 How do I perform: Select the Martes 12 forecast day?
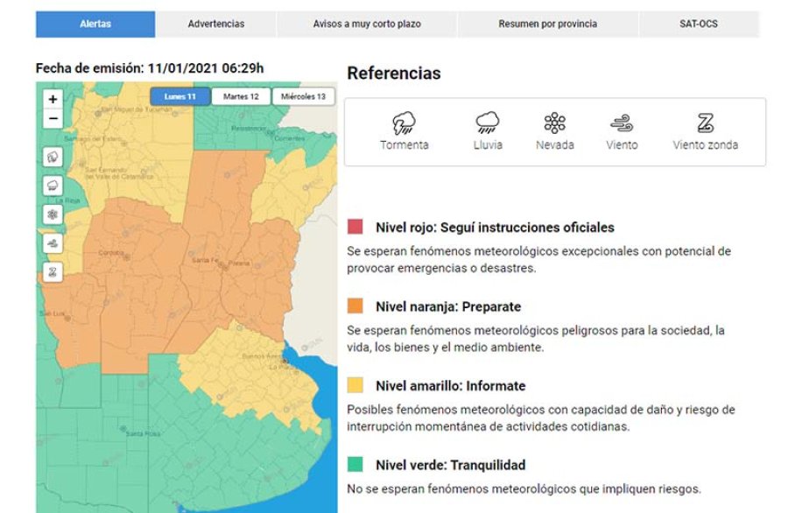pyautogui.click(x=241, y=96)
